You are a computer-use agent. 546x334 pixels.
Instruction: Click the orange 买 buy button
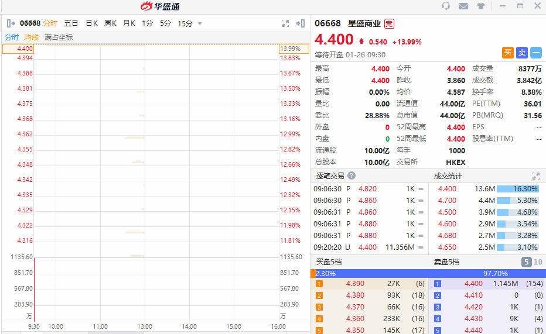(508, 53)
